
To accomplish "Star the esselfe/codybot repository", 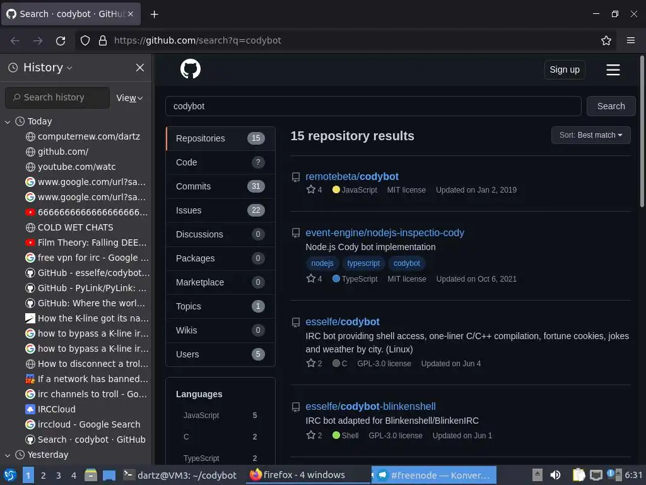I will click(x=311, y=363).
